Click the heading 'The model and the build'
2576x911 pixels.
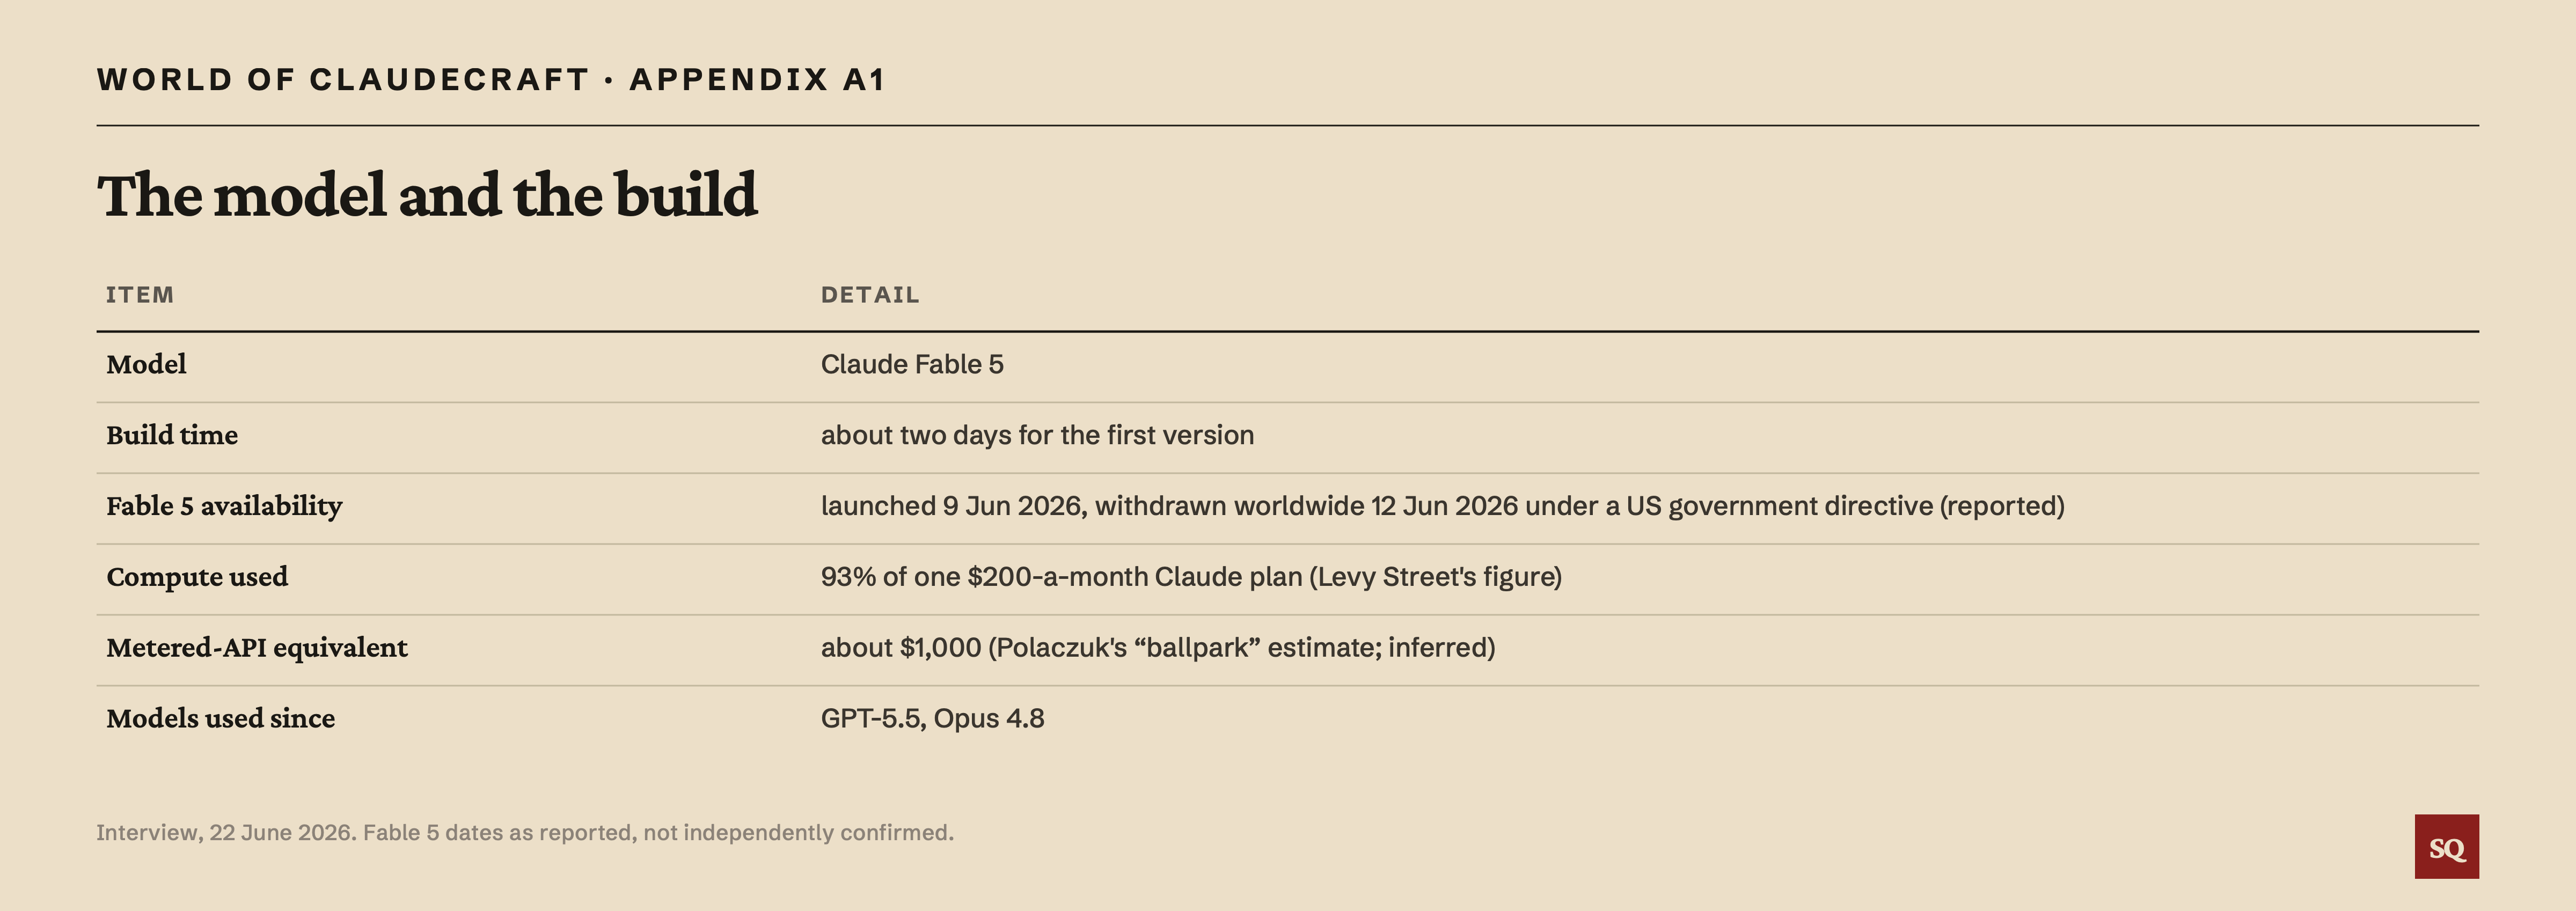[427, 195]
